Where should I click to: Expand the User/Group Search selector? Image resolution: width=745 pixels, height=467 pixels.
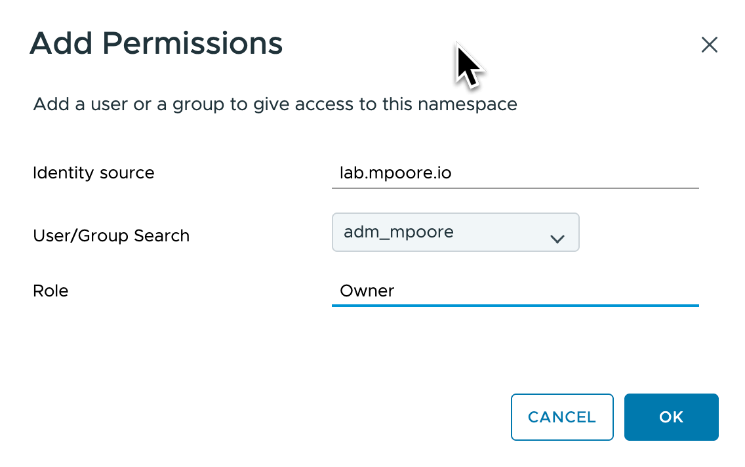coord(456,232)
